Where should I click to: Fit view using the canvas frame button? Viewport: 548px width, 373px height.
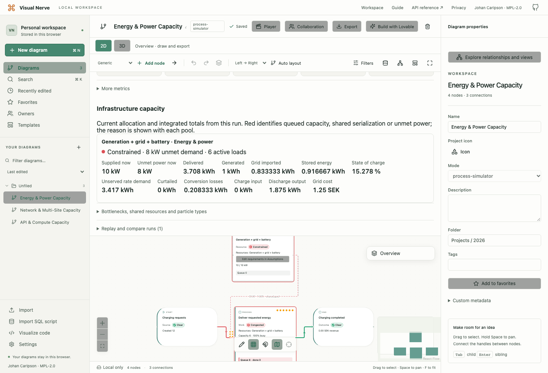(102, 346)
